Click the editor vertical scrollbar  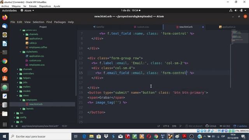tap(230, 66)
